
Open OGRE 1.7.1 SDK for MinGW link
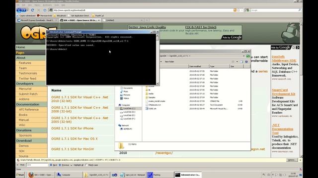tap(73, 149)
